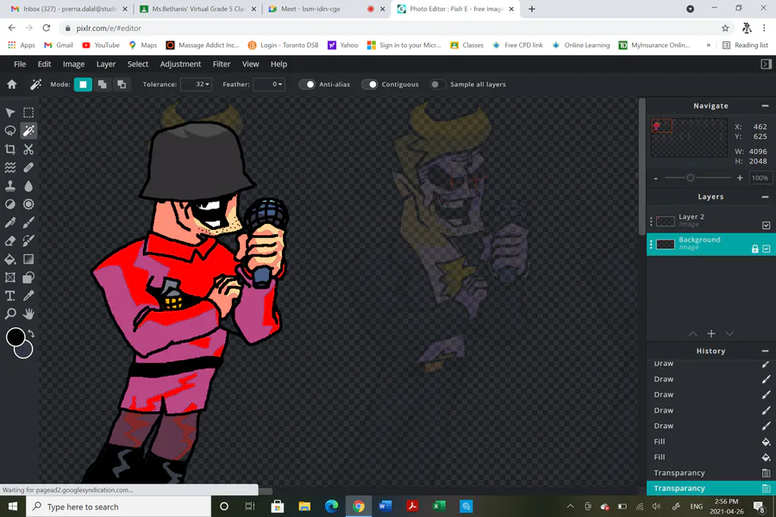This screenshot has height=517, width=776.
Task: Zoom in with the Navigate plus button
Action: tap(740, 178)
